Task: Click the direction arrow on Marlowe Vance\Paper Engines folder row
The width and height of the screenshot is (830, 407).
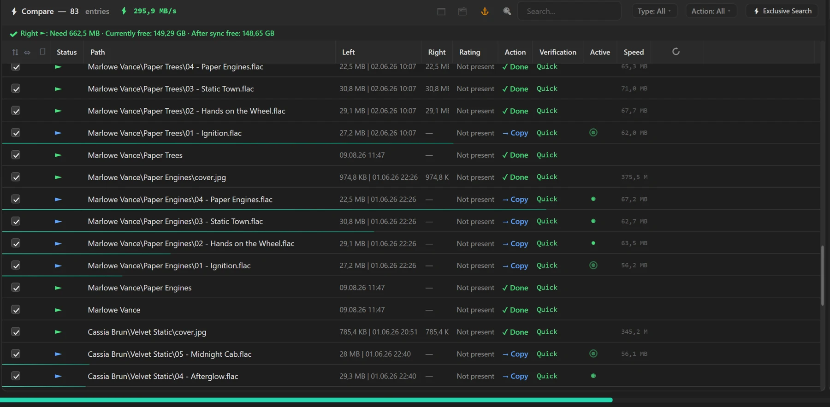Action: 58,288
